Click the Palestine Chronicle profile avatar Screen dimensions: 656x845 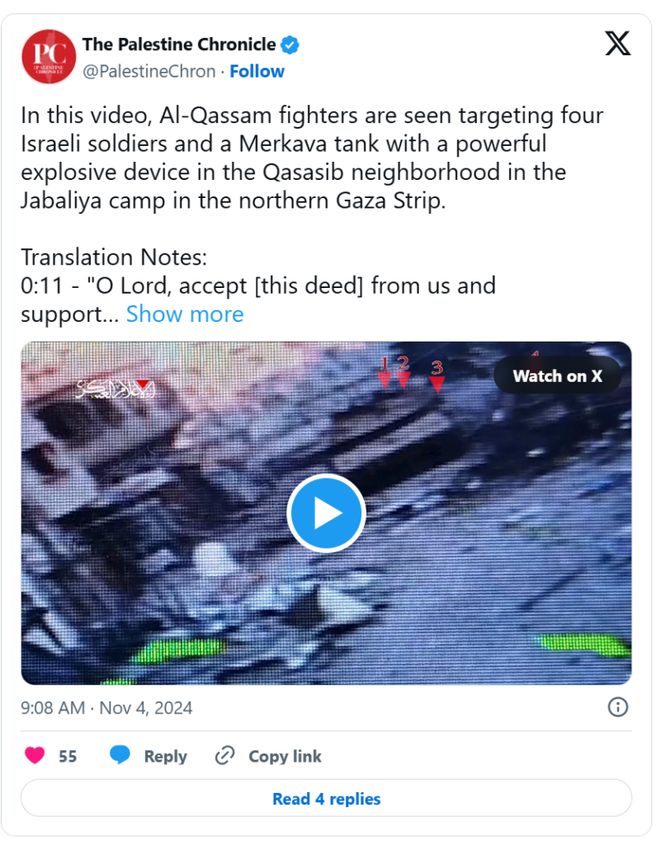pos(49,57)
